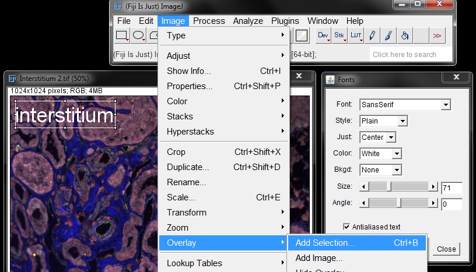Click the Size slider right arrow

point(433,186)
